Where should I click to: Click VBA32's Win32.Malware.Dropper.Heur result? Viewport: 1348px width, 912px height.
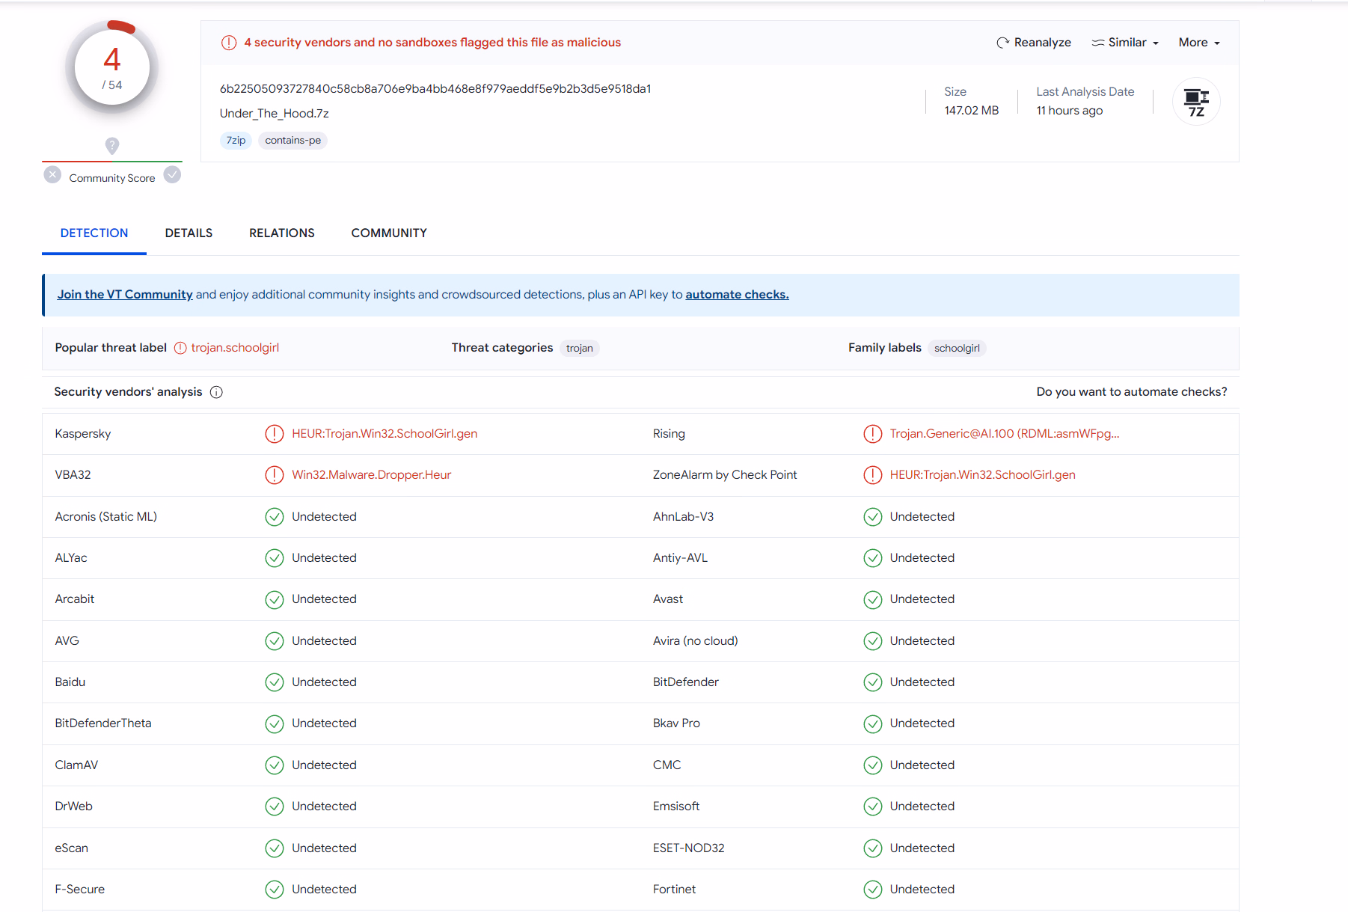click(372, 475)
